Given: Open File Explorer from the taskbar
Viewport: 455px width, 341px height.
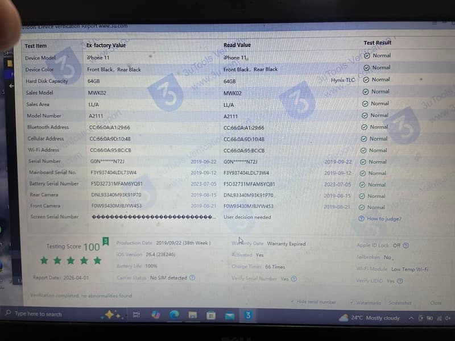Looking at the screenshot, I should coord(193,315).
